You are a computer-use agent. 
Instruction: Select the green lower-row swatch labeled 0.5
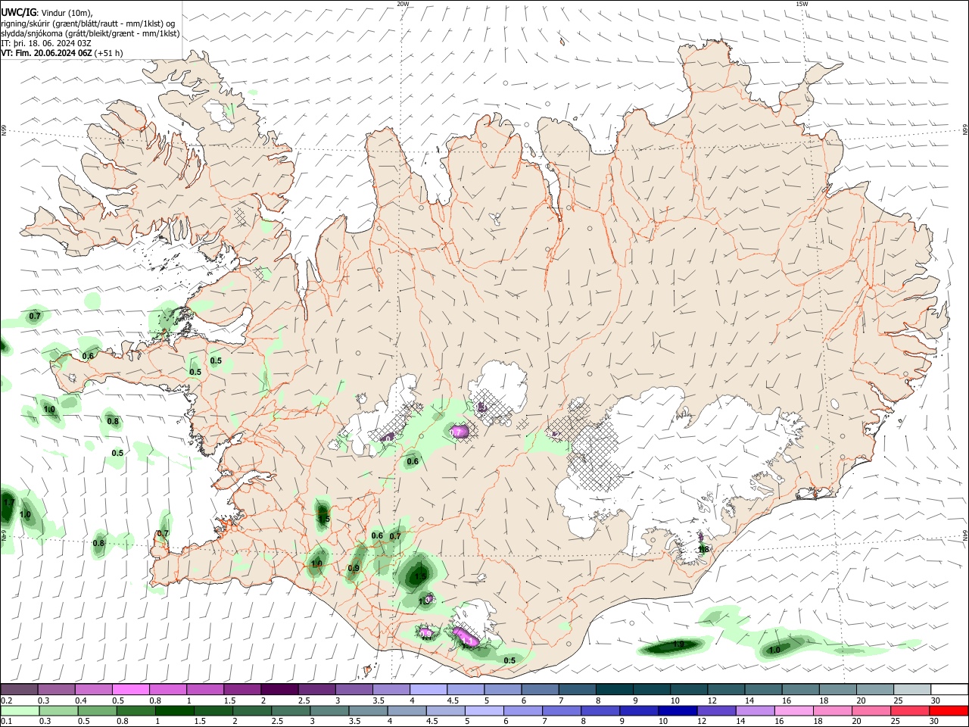pyautogui.click(x=98, y=710)
